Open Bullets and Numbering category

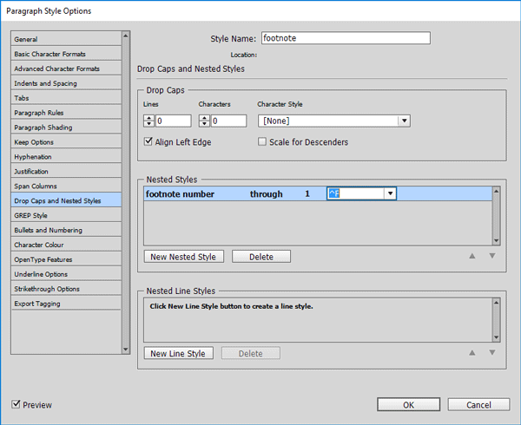tap(48, 230)
